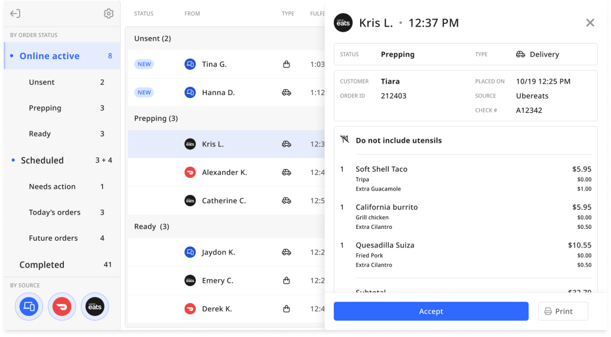Select the Prepping filter in the sidebar
The image size is (611, 337).
click(x=45, y=108)
